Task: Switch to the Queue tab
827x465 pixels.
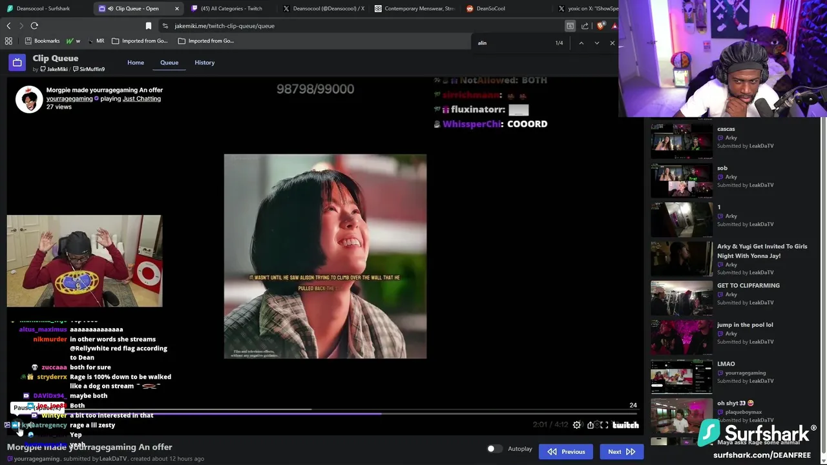Action: [x=169, y=63]
